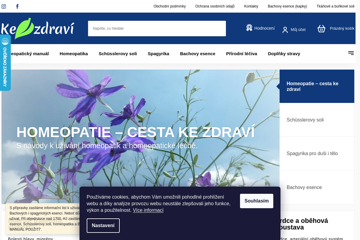Open Doplňky stravy menu category
360x240 pixels.
coord(284,54)
